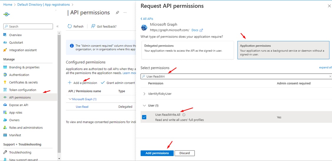Uncheck the User.ReadWrite.All checkbox
This screenshot has width=332, height=161.
[144, 117]
